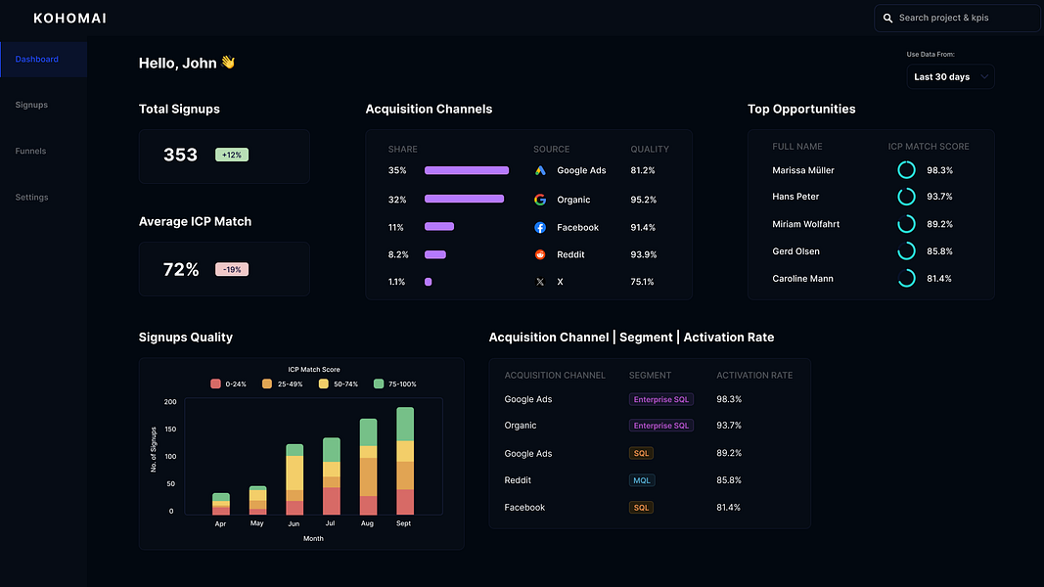Click the 8.2% Reddit share bar
1044x587 pixels.
[435, 254]
